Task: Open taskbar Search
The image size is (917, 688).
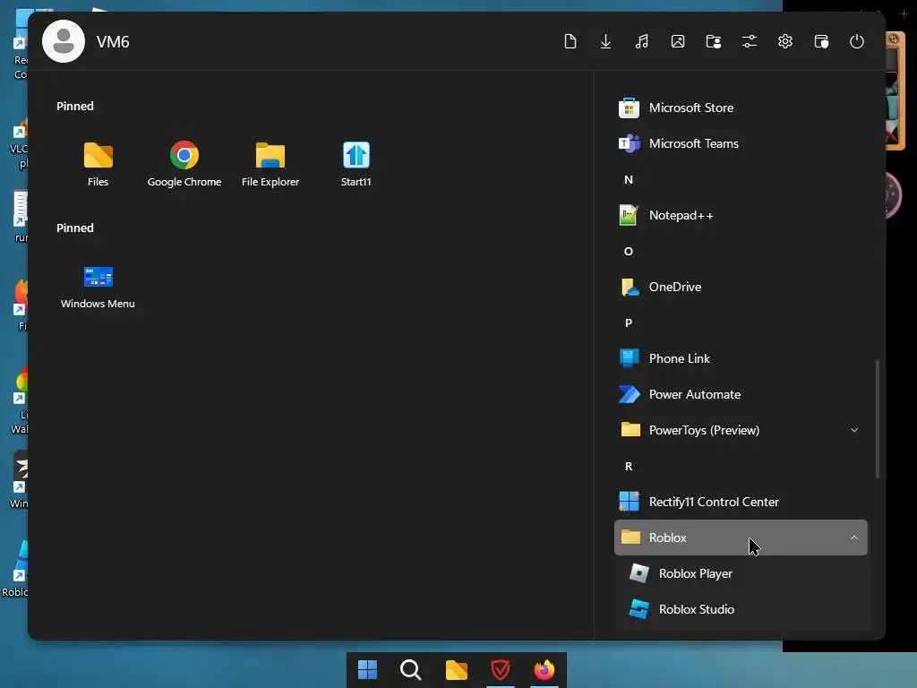Action: (x=410, y=670)
